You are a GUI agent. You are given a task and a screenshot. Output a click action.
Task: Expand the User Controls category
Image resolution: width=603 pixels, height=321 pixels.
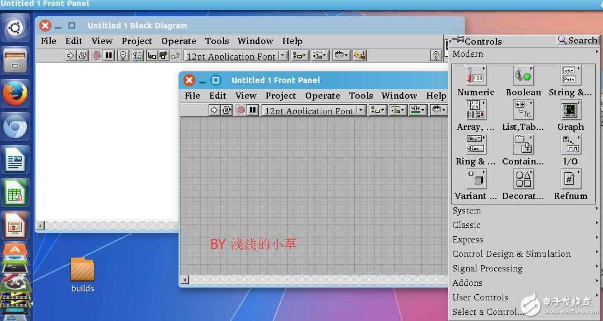pos(525,297)
